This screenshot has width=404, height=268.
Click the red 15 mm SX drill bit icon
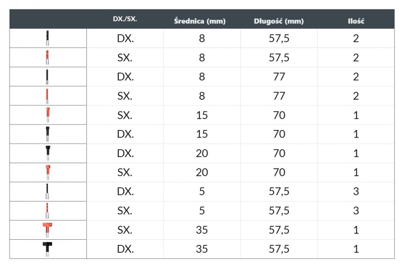pyautogui.click(x=47, y=115)
